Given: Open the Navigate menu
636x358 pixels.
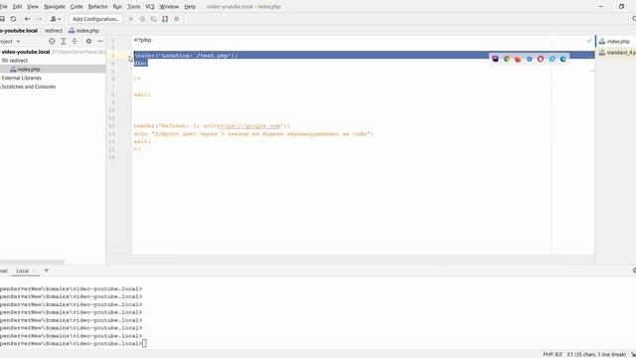Looking at the screenshot, I should pyautogui.click(x=55, y=7).
